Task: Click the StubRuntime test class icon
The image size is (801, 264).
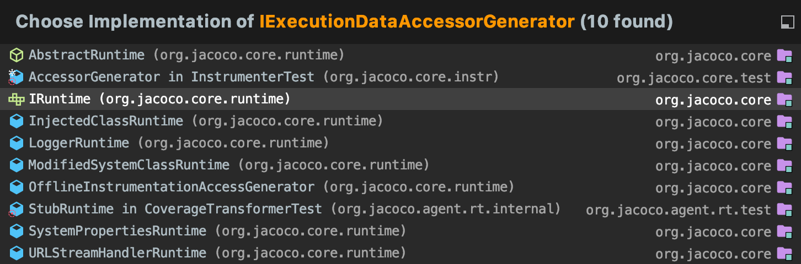Action: (x=17, y=210)
